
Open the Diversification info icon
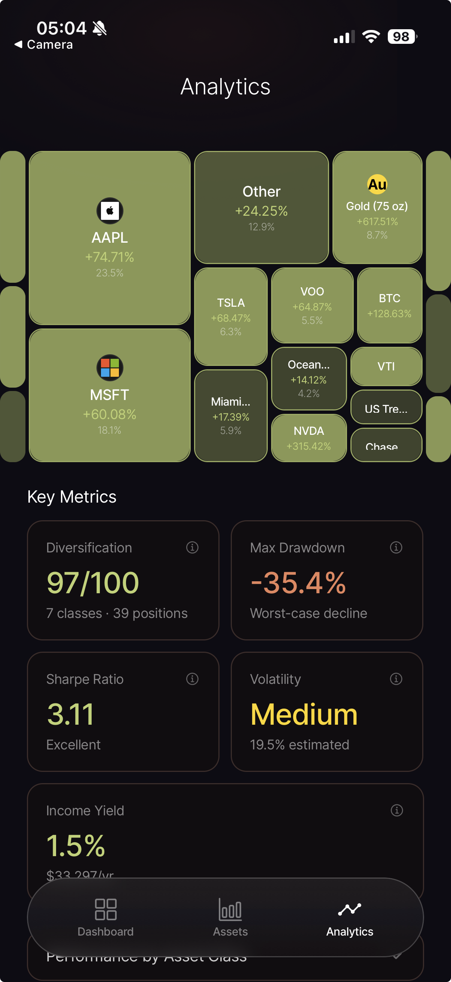[x=192, y=548]
